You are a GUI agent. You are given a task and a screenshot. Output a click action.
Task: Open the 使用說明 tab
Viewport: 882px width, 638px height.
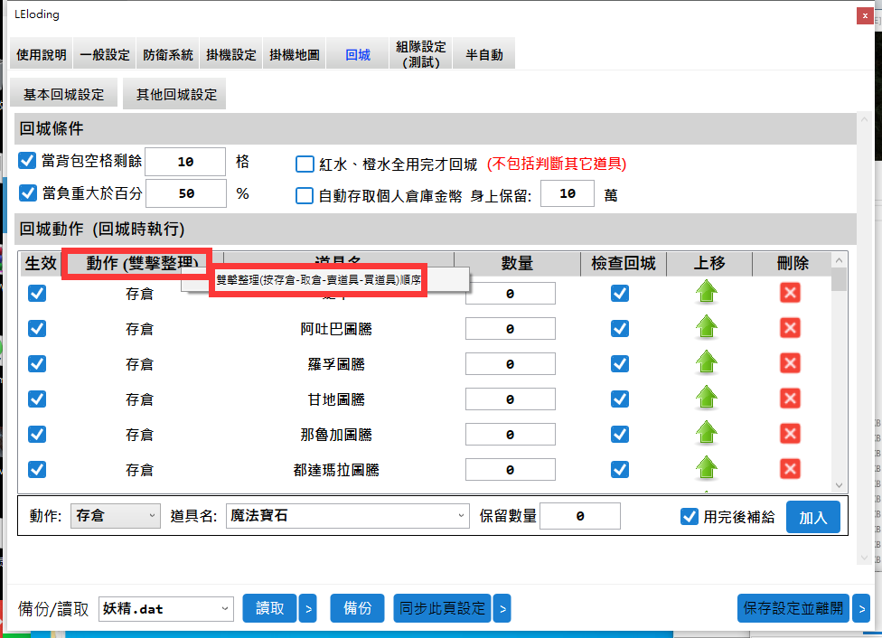tap(41, 54)
